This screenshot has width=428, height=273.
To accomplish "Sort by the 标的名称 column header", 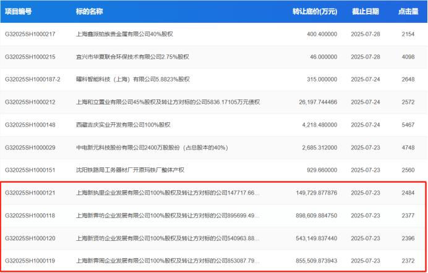I will pos(89,11).
